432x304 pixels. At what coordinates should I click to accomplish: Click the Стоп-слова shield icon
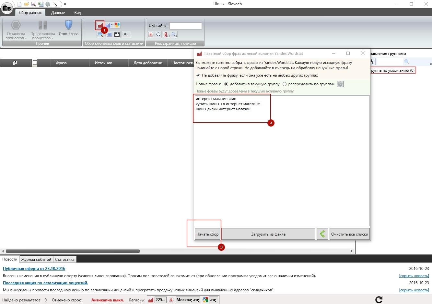68,28
